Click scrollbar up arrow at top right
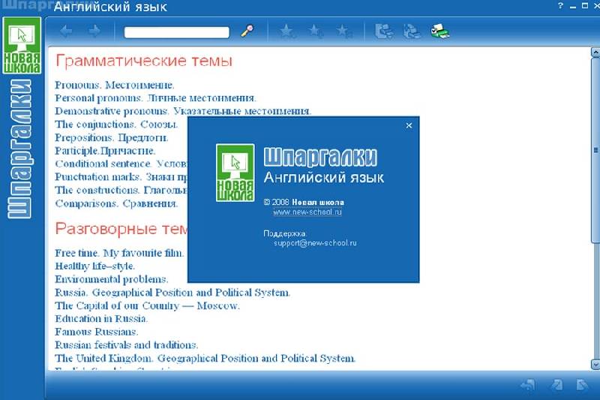Image resolution: width=600 pixels, height=400 pixels. click(595, 52)
